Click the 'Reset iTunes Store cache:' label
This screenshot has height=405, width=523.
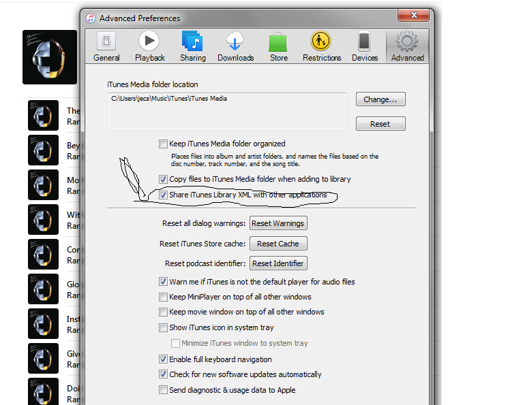(203, 244)
